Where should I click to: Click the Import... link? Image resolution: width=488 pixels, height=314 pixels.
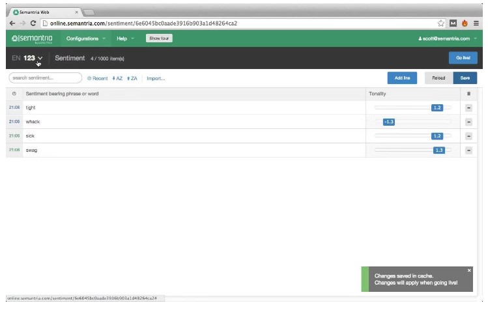coord(156,78)
